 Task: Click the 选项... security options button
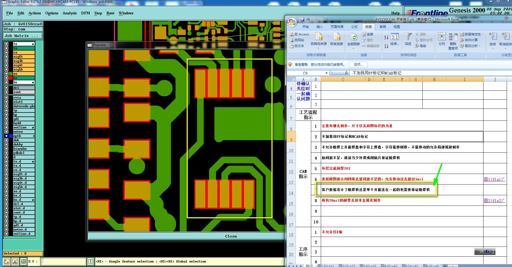358,64
